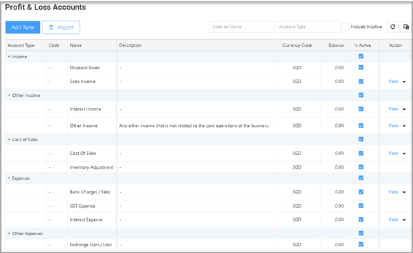Select the Sales Income account name

(82, 82)
